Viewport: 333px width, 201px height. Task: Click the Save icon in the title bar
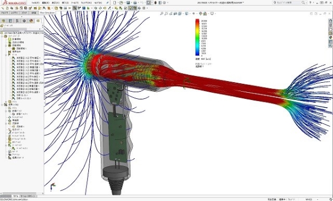[x=128, y=3]
